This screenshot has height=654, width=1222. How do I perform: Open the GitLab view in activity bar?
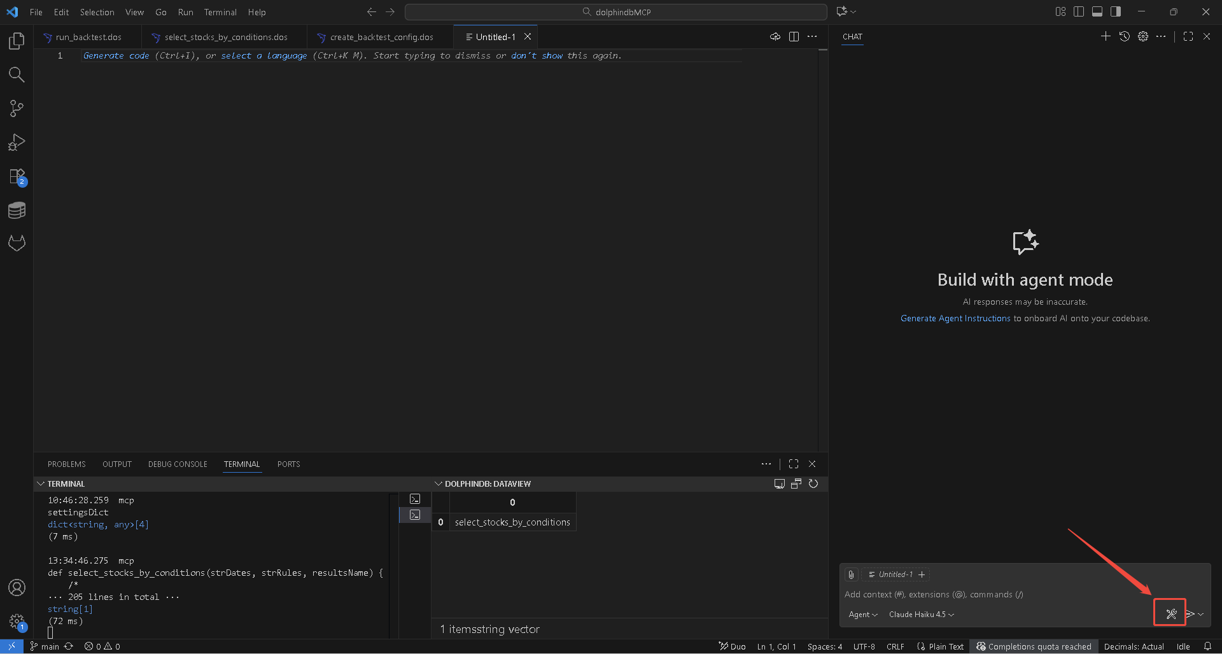pos(17,244)
